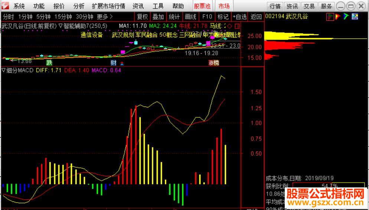
Task: Click the 资讯 button at top right
Action: [x=292, y=6]
